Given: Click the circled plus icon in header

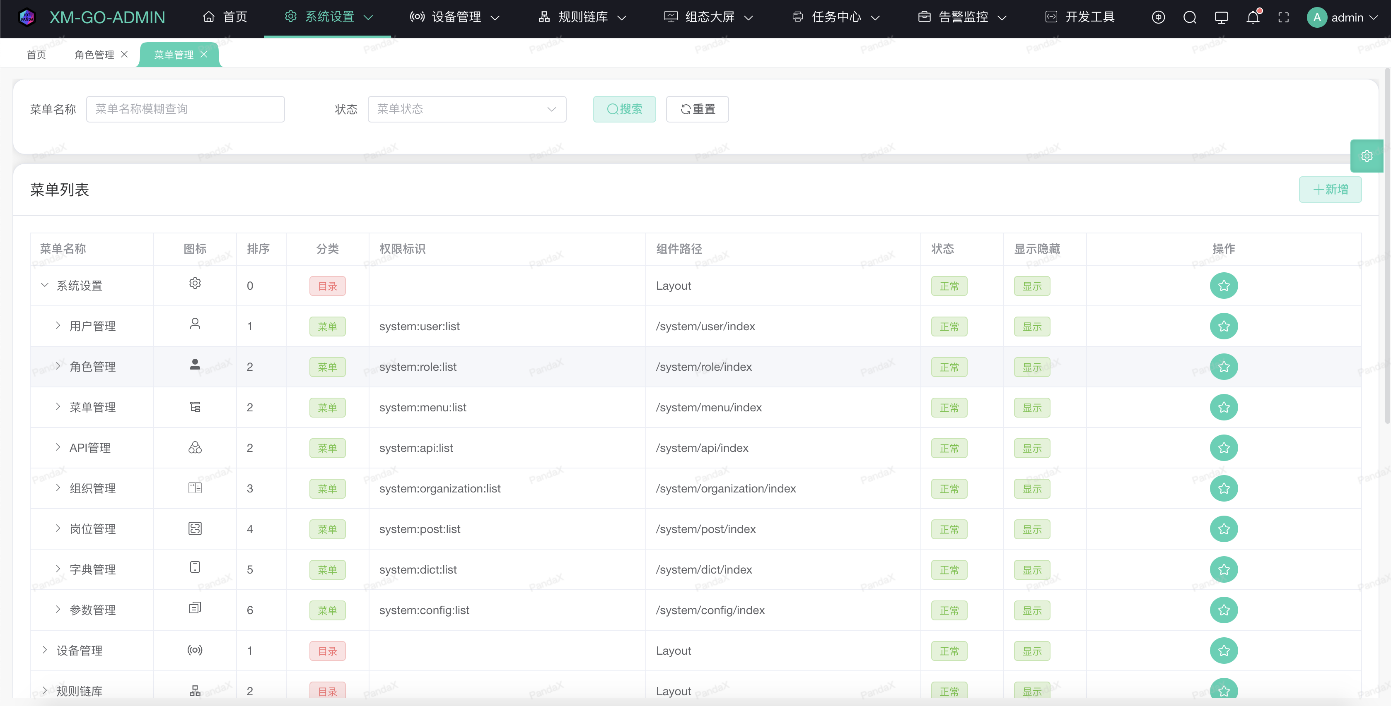Looking at the screenshot, I should tap(1158, 17).
